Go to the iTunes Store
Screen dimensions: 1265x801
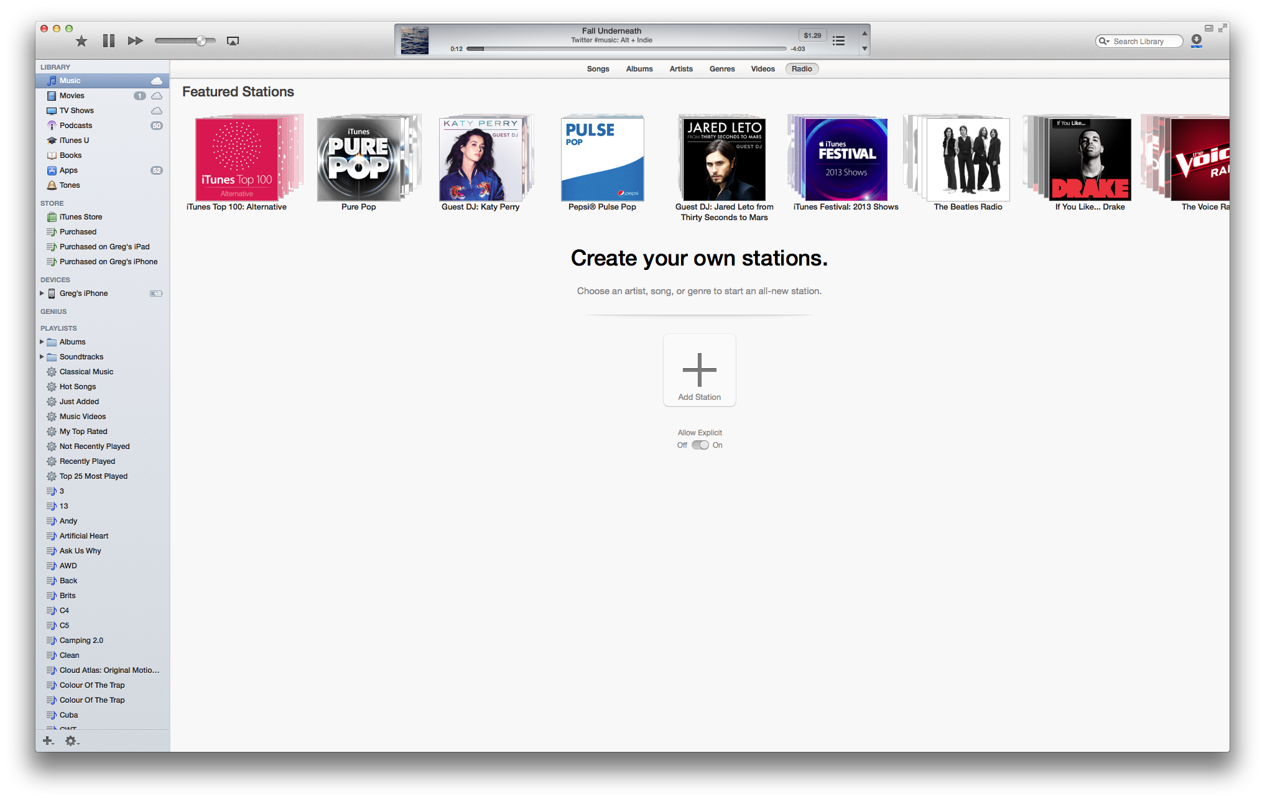(x=102, y=217)
